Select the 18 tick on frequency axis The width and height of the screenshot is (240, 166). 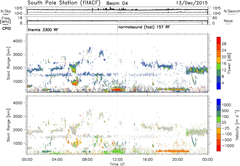pos(20,18)
